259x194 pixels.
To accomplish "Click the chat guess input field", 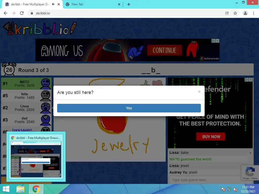I will tap(205, 180).
